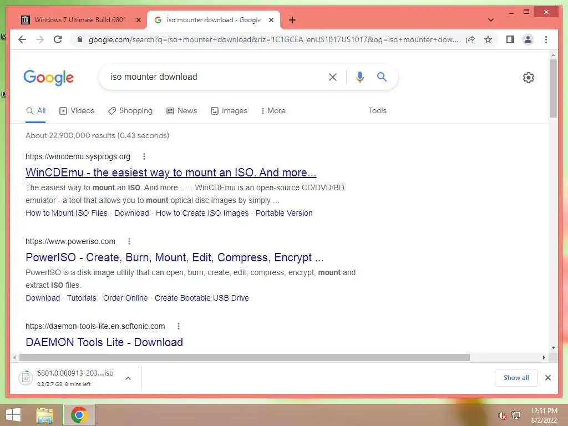Open the taskbar clock showing 12:51 PM
This screenshot has width=568, height=426.
pos(544,415)
